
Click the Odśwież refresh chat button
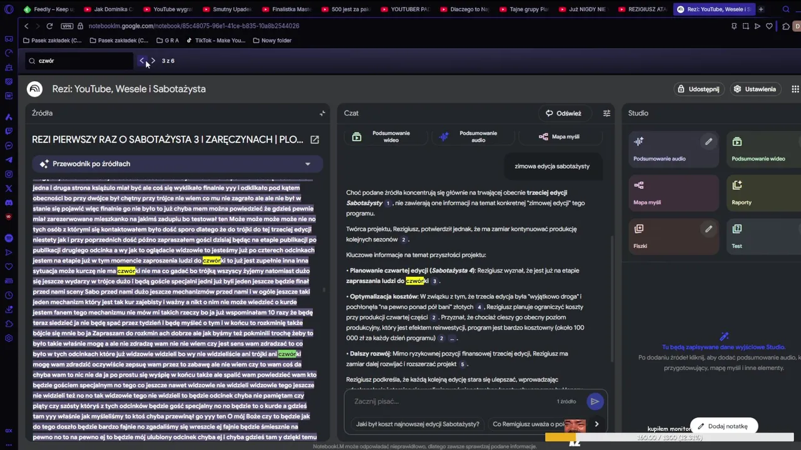click(563, 113)
